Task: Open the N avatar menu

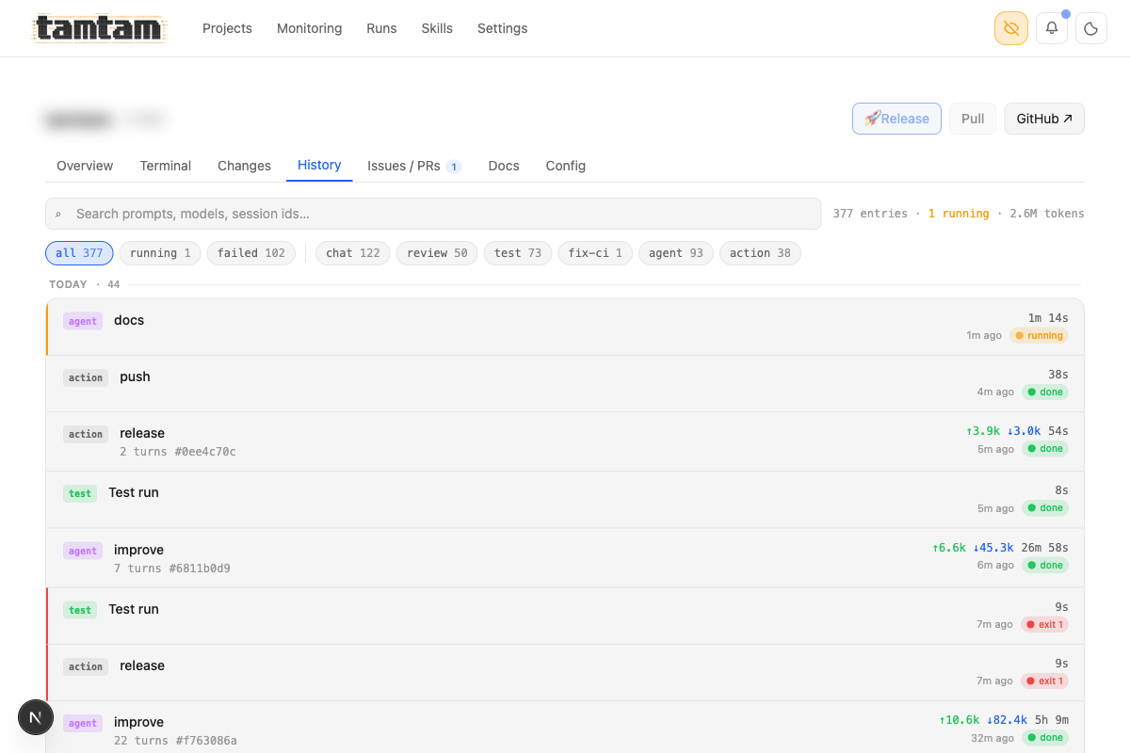Action: click(x=36, y=717)
